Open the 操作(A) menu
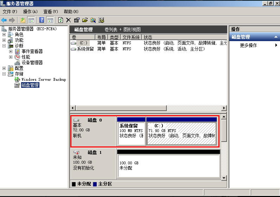Viewport: 280px width, 197px height. point(30,12)
